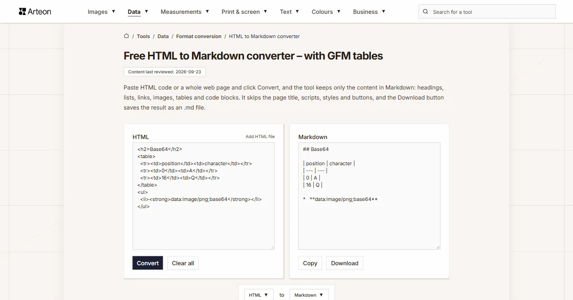Open the Colours menu
This screenshot has width=573, height=300.
[x=322, y=12]
